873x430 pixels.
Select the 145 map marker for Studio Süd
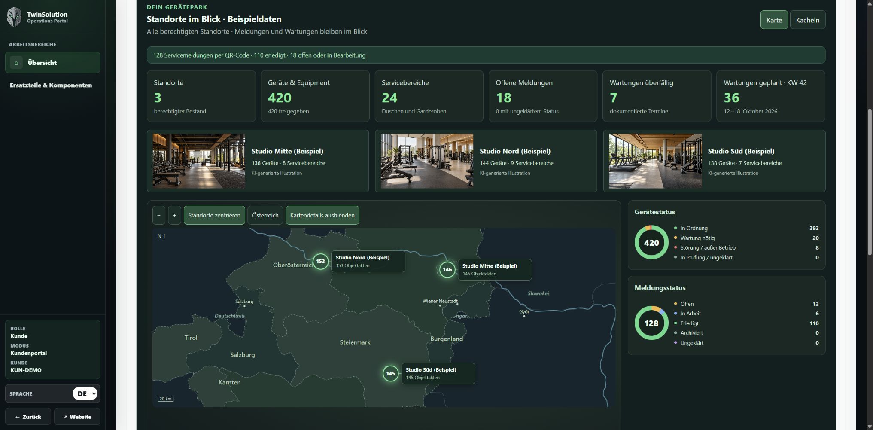coord(390,373)
